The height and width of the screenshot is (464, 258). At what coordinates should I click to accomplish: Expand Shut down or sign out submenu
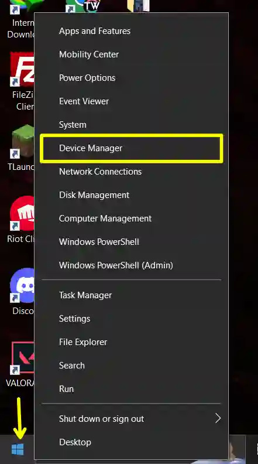coord(131,419)
